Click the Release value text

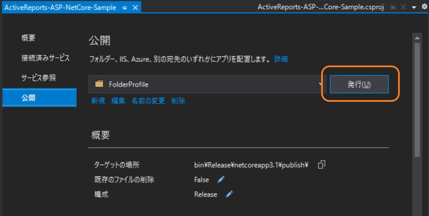(206, 194)
